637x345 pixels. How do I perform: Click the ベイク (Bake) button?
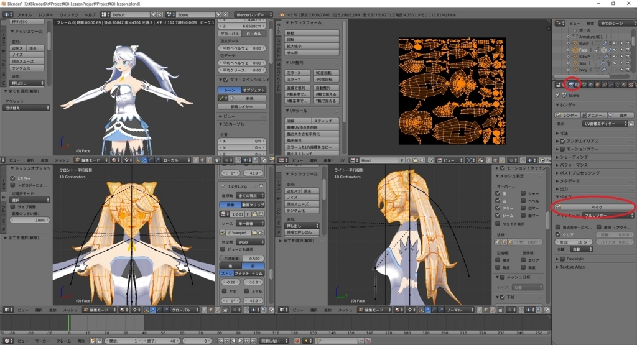coord(594,207)
